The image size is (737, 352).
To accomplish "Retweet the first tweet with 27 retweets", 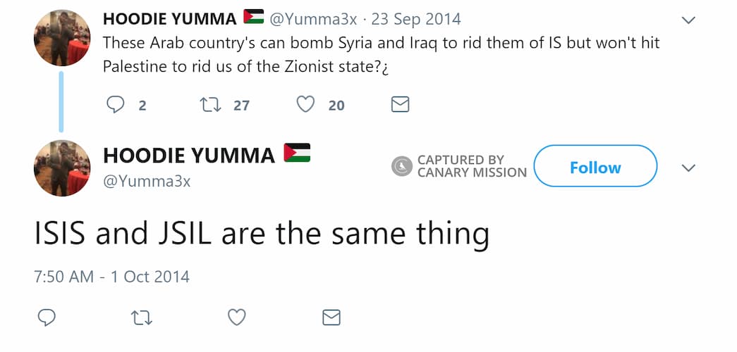I will 209,105.
